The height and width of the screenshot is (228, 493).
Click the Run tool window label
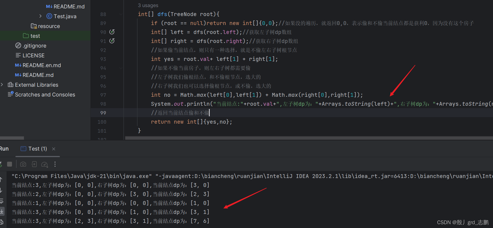[4, 149]
